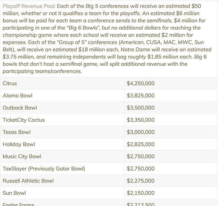Select the Outback Bowl row label
This screenshot has width=219, height=206.
[x=20, y=108]
